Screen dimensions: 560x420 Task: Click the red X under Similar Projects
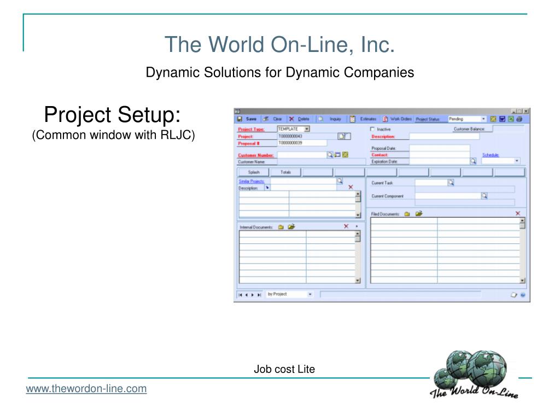click(351, 187)
